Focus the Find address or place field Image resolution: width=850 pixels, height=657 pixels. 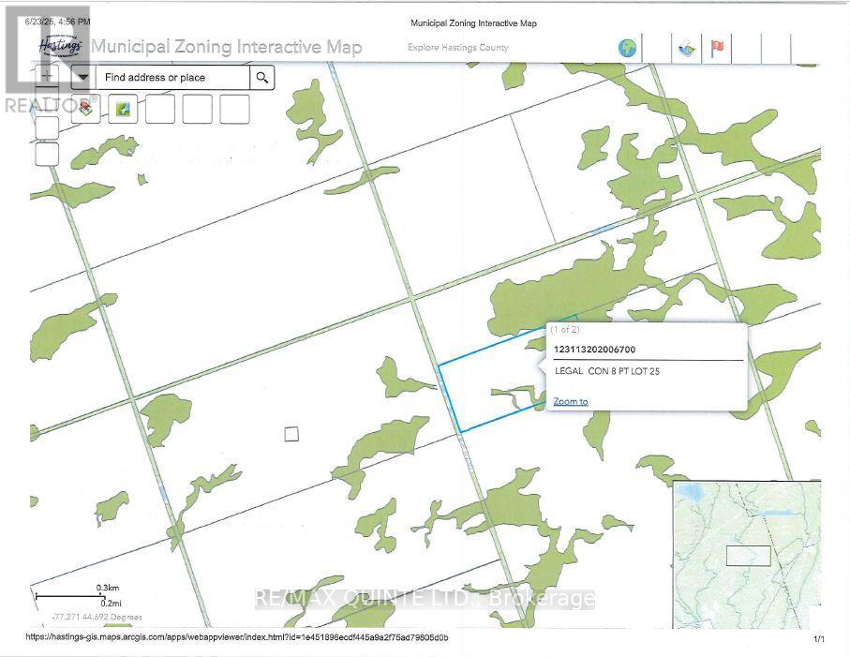[x=173, y=78]
